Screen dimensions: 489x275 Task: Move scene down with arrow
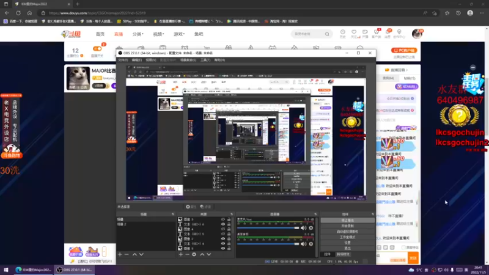coord(141,254)
